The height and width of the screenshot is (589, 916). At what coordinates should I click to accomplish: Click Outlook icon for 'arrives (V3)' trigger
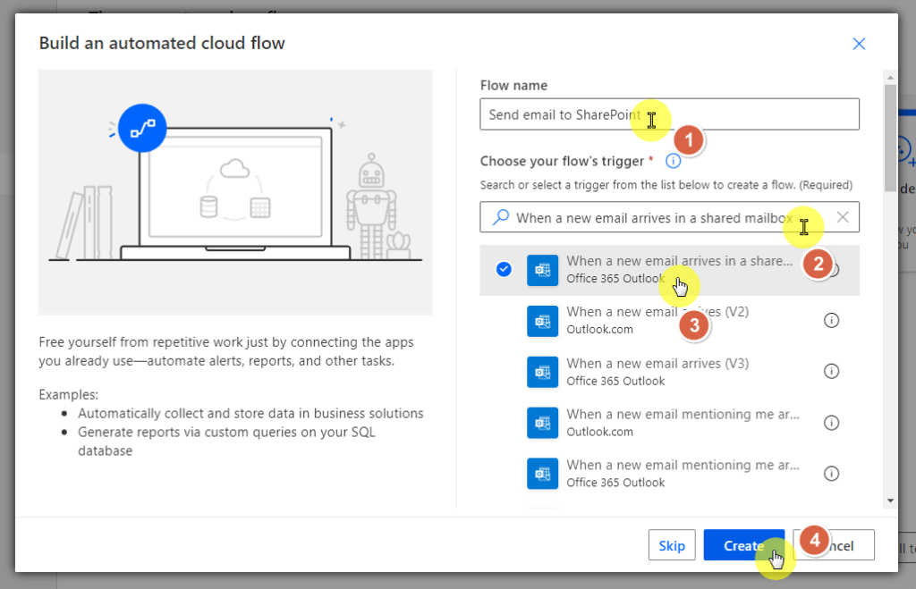542,372
